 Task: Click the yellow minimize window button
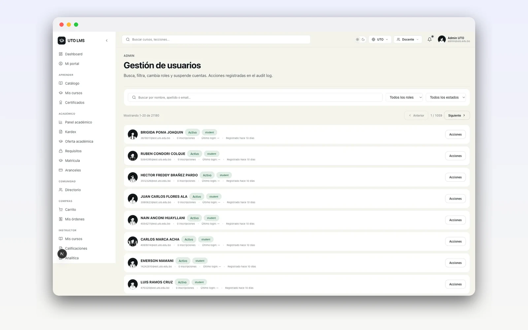[69, 25]
